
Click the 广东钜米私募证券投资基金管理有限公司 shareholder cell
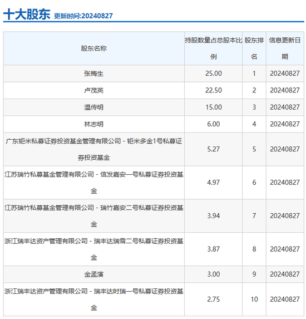point(93,149)
